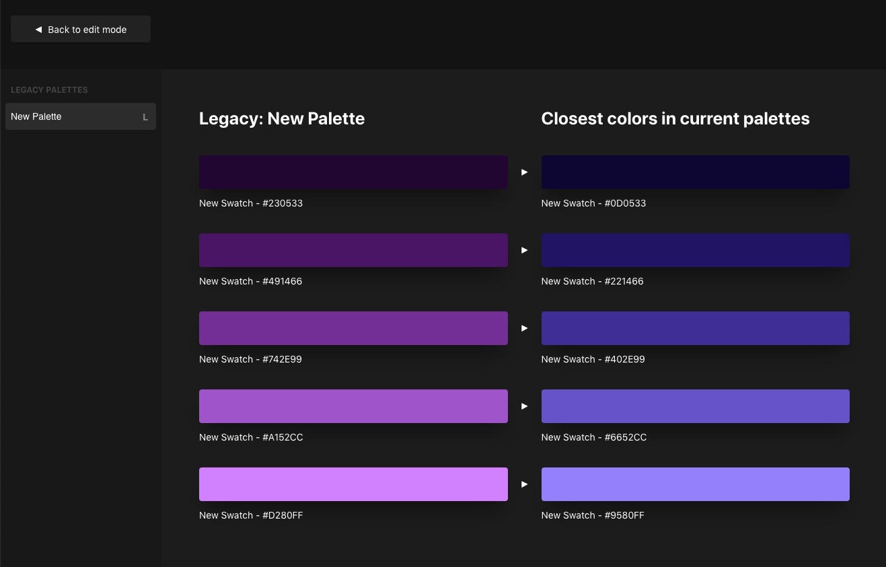Click the Legacy: New Palette heading
886x567 pixels.
coord(282,119)
